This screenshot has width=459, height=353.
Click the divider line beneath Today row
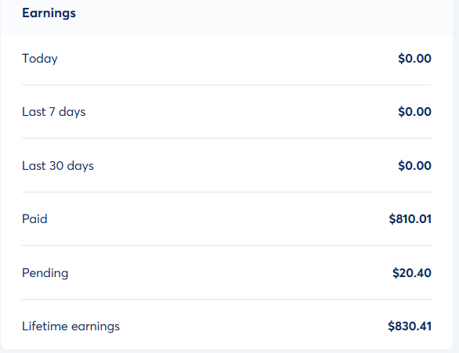(x=226, y=85)
